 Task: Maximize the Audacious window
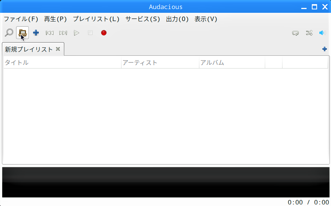point(314,7)
